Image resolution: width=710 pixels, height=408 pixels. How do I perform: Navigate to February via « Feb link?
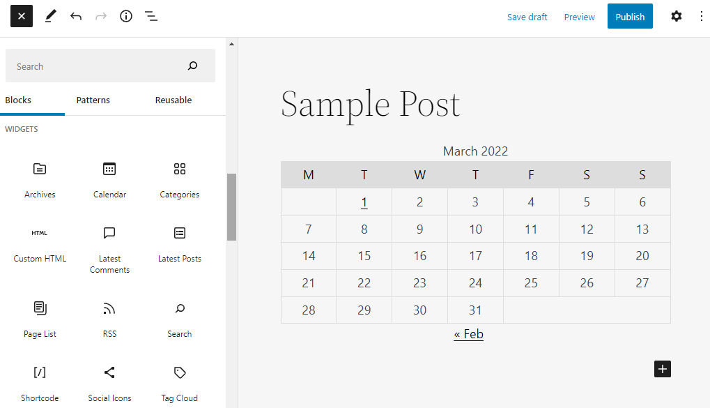pos(468,334)
